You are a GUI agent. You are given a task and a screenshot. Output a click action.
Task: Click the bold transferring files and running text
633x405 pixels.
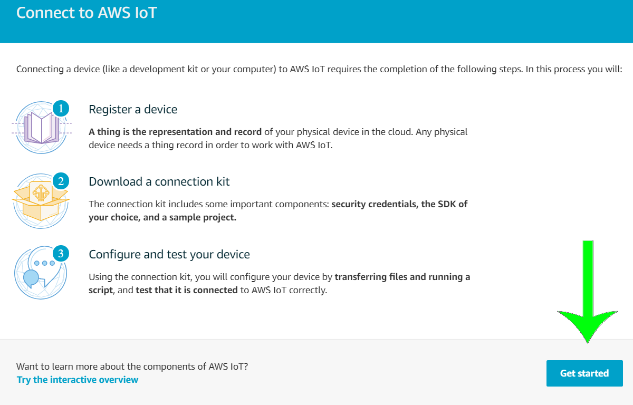point(402,277)
